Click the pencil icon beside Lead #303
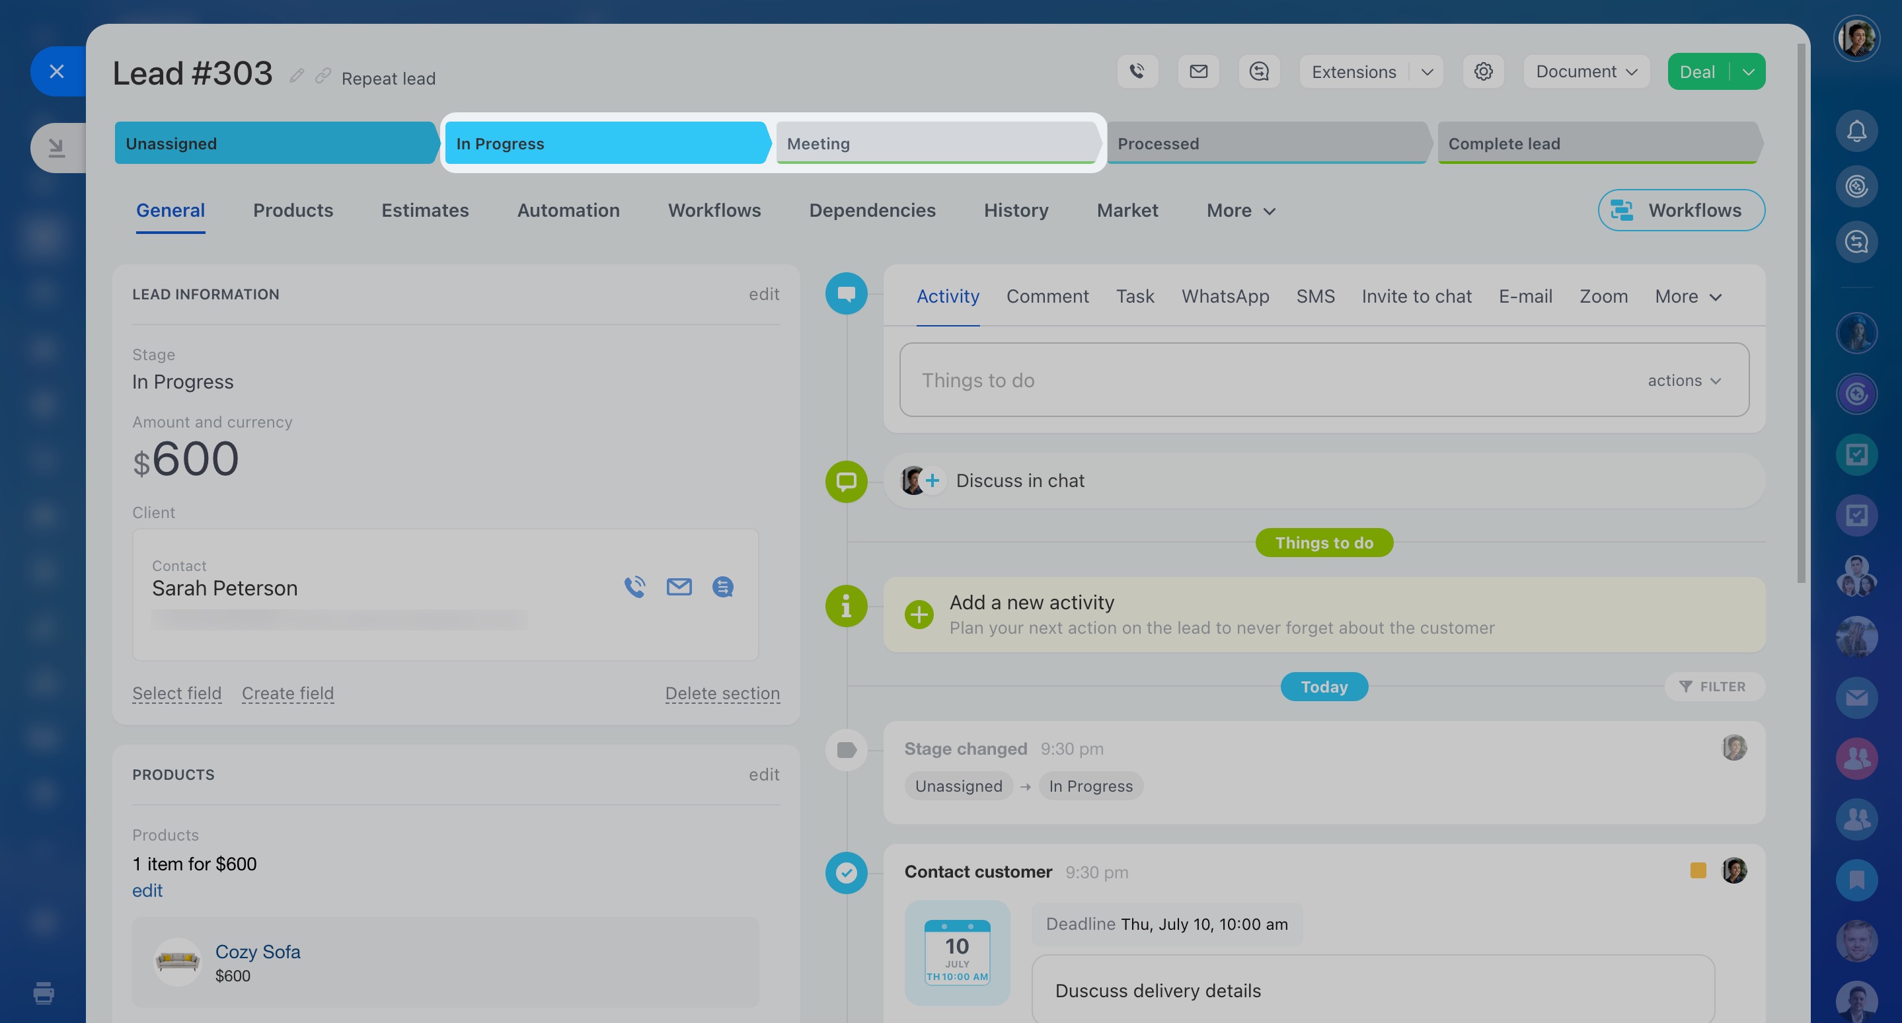This screenshot has height=1023, width=1902. (297, 76)
